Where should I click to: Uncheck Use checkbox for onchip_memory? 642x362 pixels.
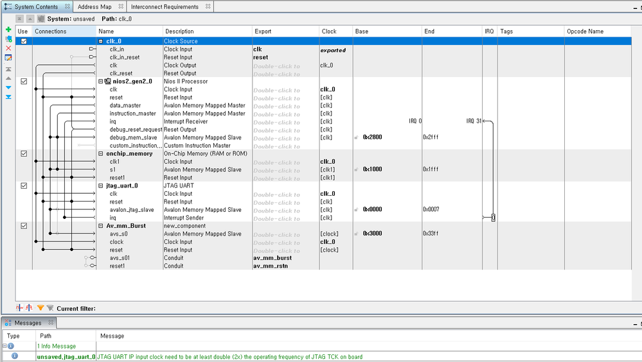24,153
